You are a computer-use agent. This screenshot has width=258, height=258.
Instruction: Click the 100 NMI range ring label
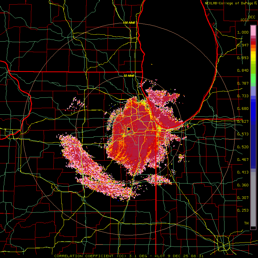[x=129, y=23]
